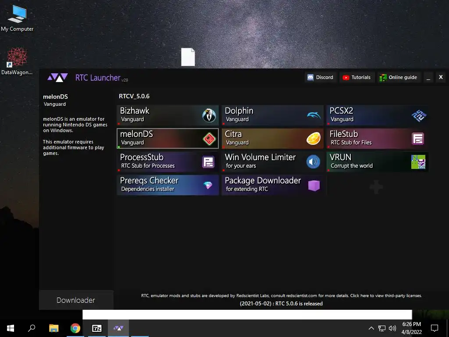Click the Package Downloader purple cube icon
The height and width of the screenshot is (337, 449).
click(x=314, y=186)
